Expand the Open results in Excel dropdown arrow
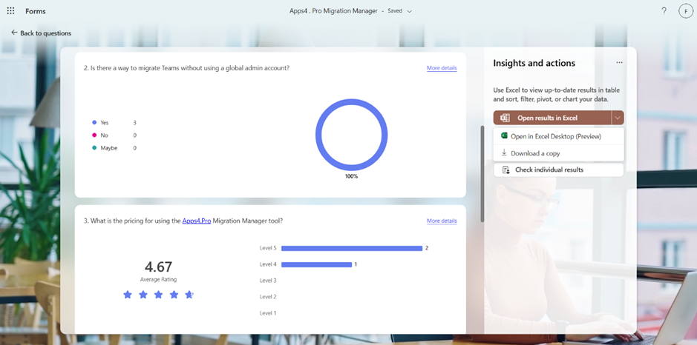The image size is (697, 345). click(618, 118)
